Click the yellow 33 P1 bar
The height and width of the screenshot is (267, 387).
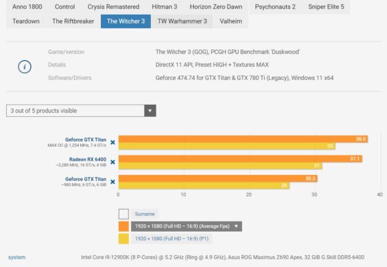pyautogui.click(x=227, y=146)
